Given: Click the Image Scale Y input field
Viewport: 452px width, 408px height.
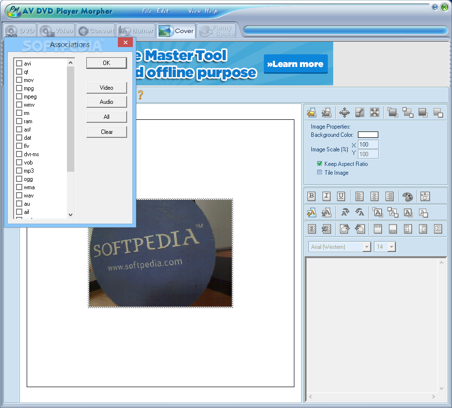Looking at the screenshot, I should 368,154.
